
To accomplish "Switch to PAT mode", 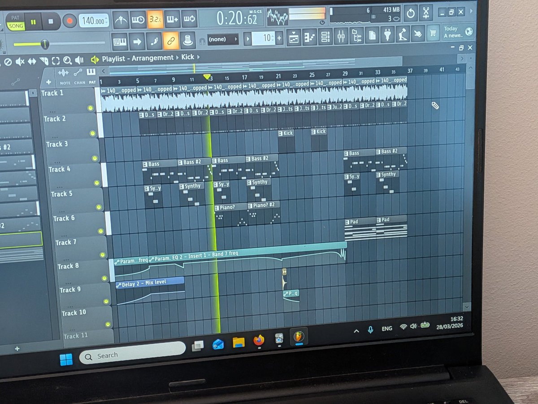I will (15, 18).
